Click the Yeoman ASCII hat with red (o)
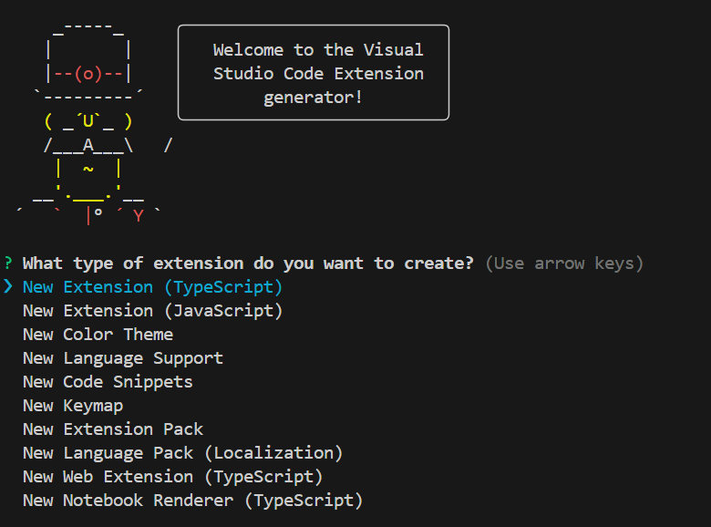The image size is (711, 527). [88, 61]
